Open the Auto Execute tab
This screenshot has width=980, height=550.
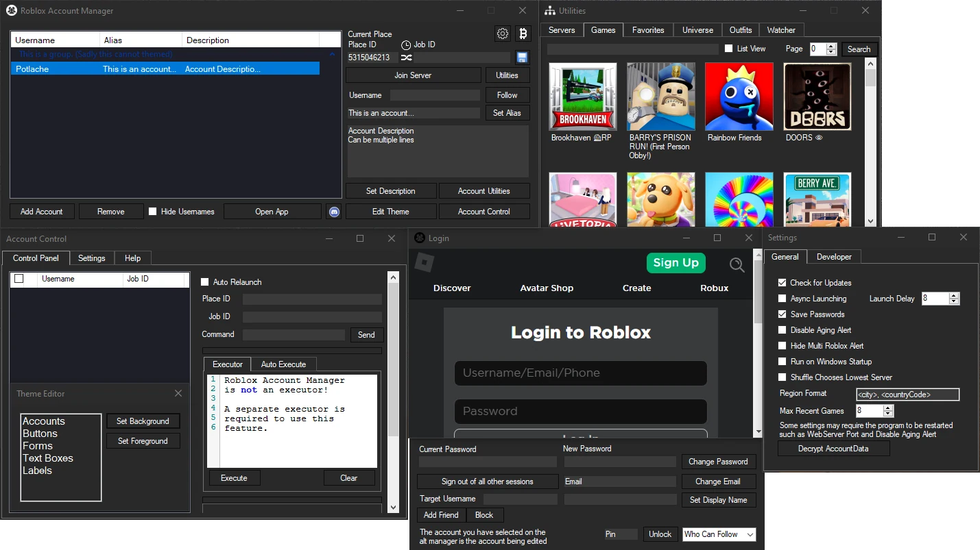[x=283, y=364]
